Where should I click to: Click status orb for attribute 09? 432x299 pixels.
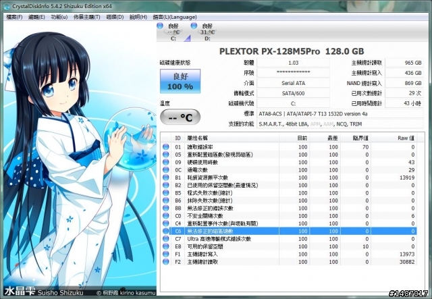click(x=165, y=162)
